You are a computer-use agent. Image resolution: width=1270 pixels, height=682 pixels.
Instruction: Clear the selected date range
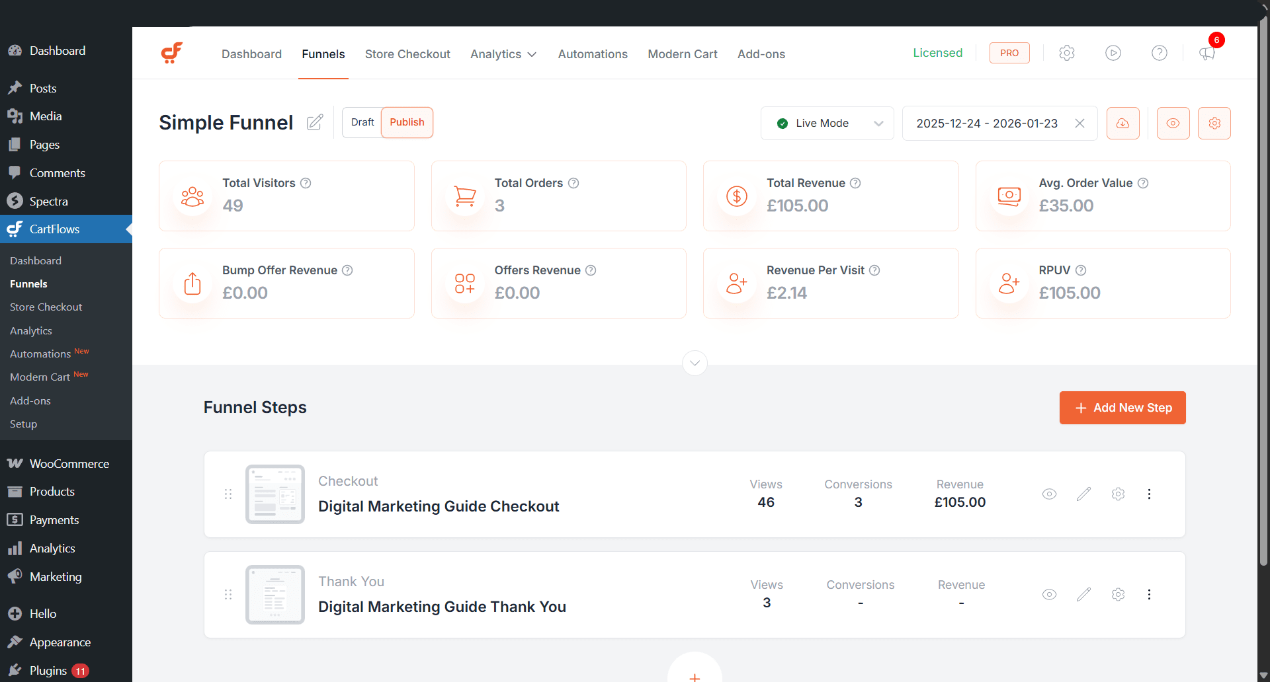pos(1080,123)
